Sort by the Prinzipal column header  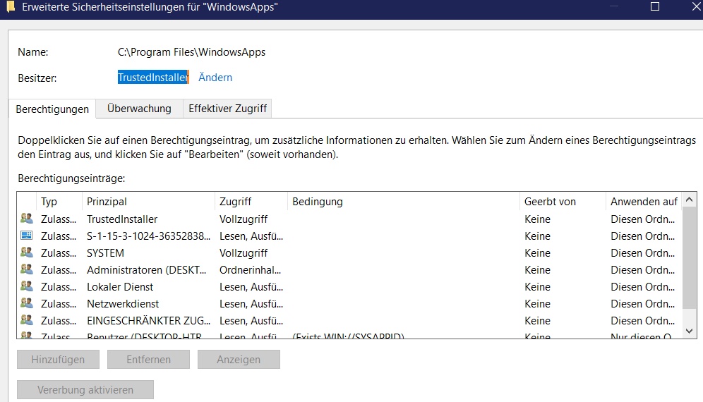[148, 202]
